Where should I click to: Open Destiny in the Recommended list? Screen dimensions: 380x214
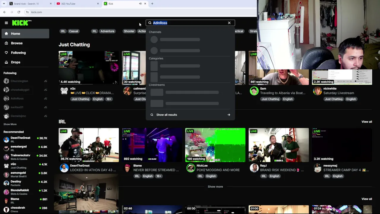click(26, 183)
